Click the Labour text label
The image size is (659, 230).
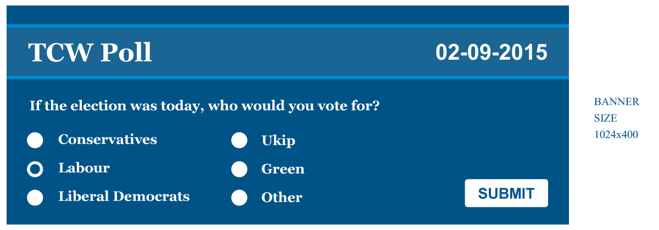[x=84, y=168]
